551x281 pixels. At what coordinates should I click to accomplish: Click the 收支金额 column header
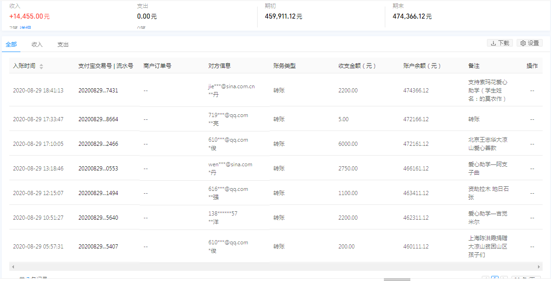tap(357, 66)
